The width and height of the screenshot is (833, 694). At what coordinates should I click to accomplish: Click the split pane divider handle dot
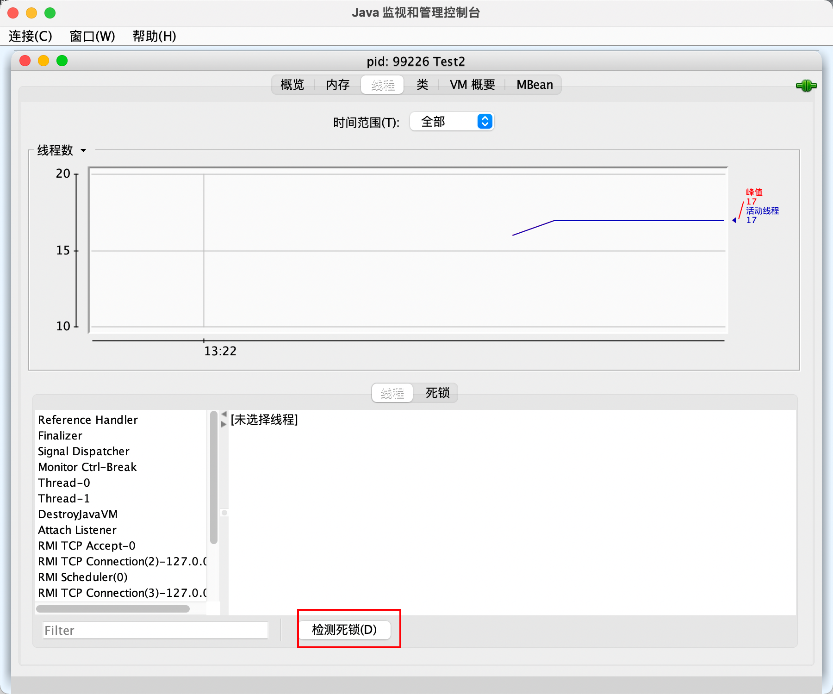pos(224,513)
